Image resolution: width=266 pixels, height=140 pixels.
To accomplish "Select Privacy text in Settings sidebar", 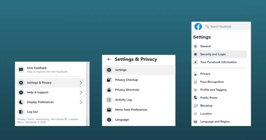I will (205, 74).
